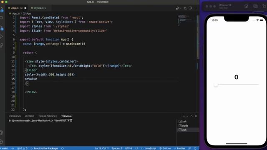This screenshot has width=267, height=150.
Task: Open the Accounts menu icon
Action: (x=1, y=132)
